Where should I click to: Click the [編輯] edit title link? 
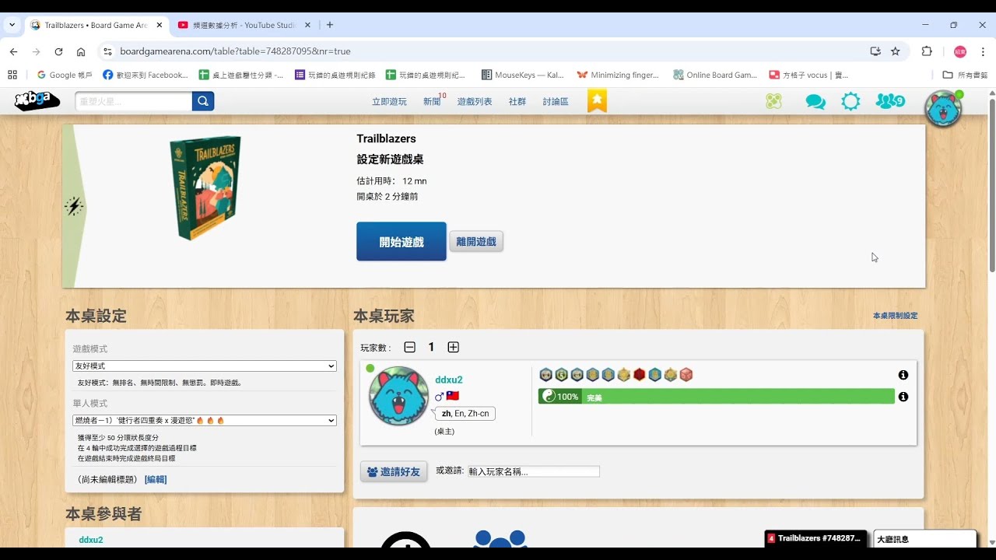pyautogui.click(x=156, y=479)
